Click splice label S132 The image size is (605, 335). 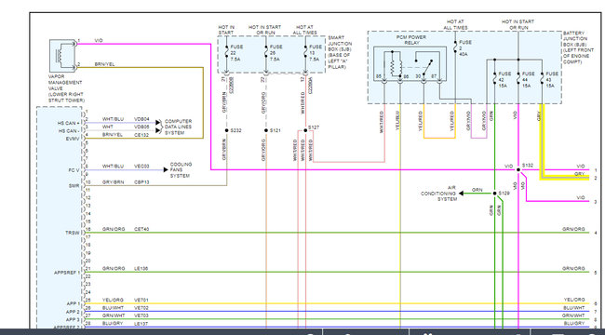pos(528,166)
